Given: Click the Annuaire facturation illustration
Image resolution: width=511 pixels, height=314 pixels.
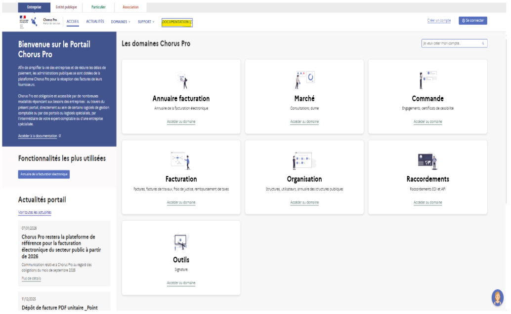Looking at the screenshot, I should pos(181,80).
